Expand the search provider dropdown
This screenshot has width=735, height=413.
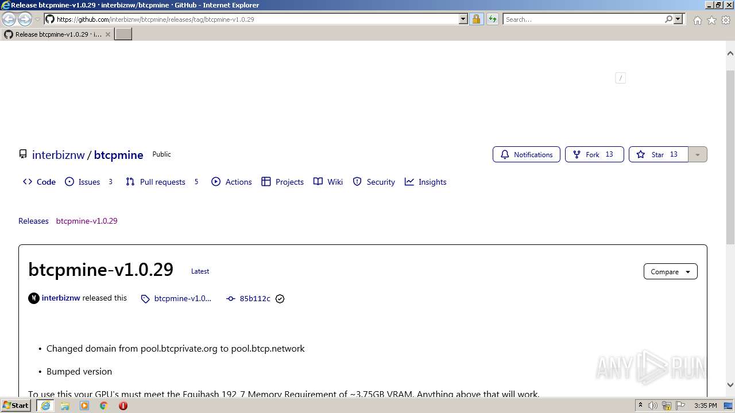678,20
